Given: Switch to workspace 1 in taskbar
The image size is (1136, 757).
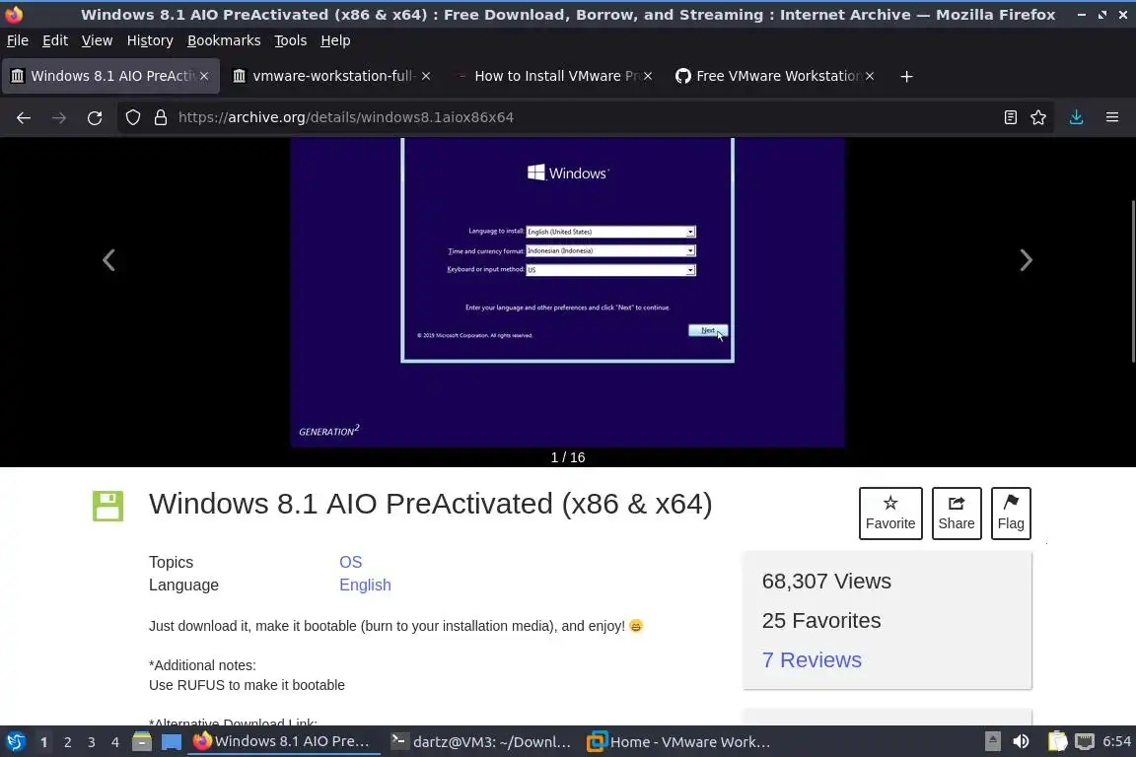Looking at the screenshot, I should click(x=44, y=742).
